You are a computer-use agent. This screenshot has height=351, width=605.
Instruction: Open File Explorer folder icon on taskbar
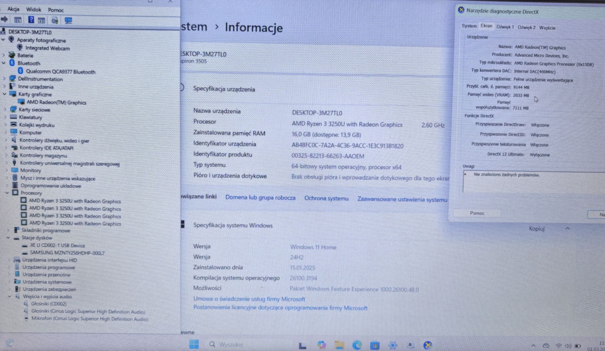click(339, 345)
